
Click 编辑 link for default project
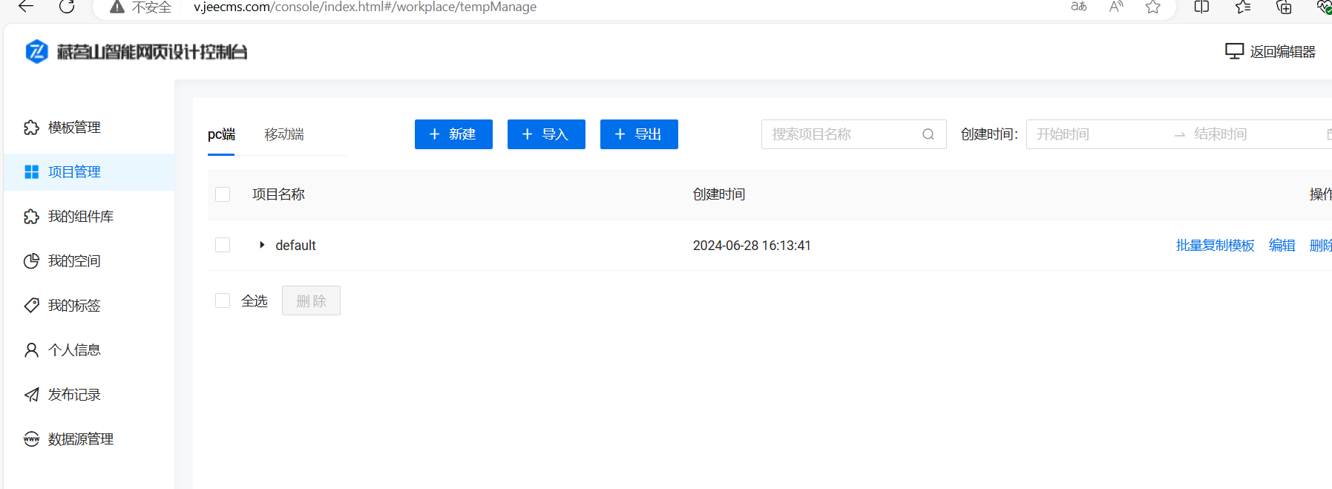(1282, 246)
